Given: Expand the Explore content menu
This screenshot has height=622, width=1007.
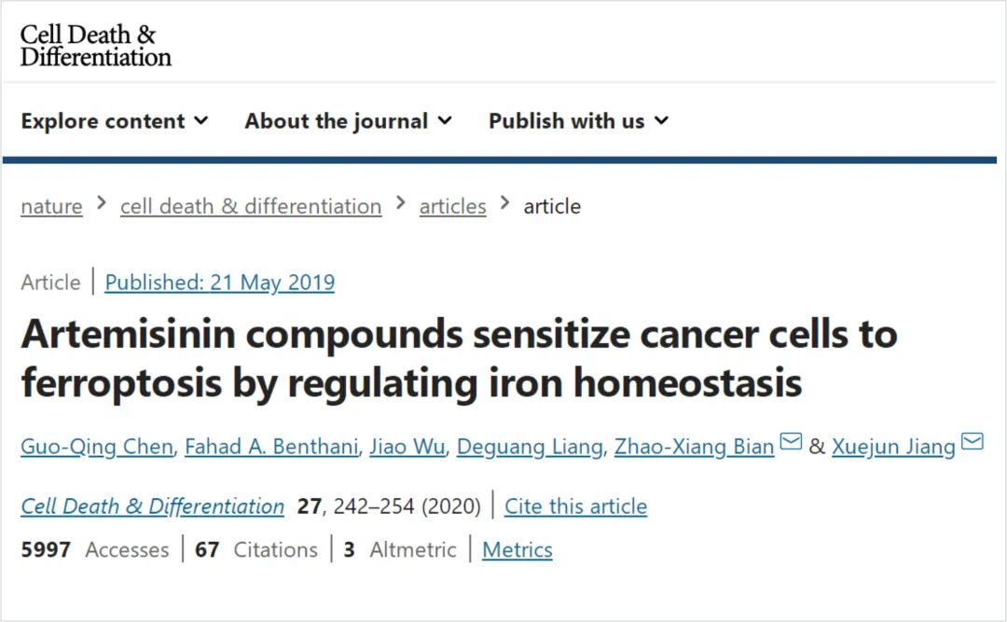Looking at the screenshot, I should click(115, 121).
